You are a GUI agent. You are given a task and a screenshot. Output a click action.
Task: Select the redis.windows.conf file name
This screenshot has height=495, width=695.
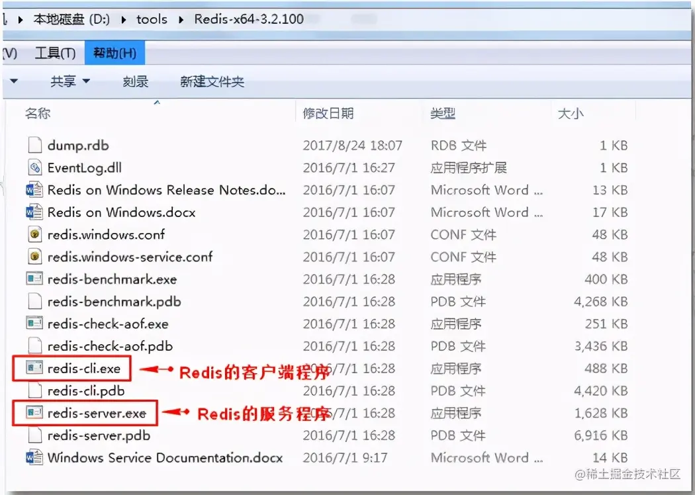pos(106,234)
